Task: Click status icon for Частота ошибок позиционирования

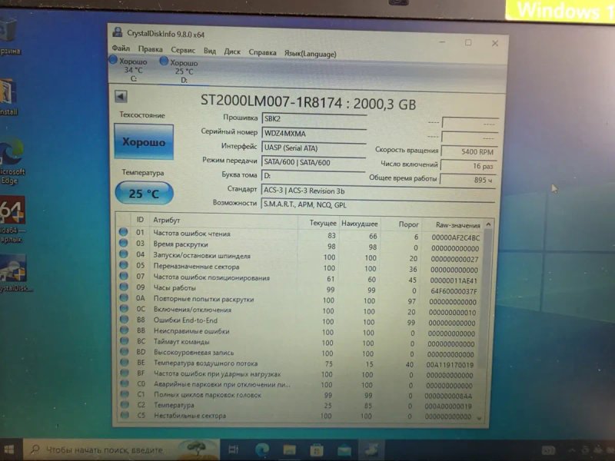Action: coord(124,276)
